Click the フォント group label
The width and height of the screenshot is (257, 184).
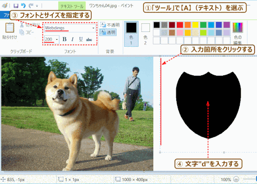[70, 51]
